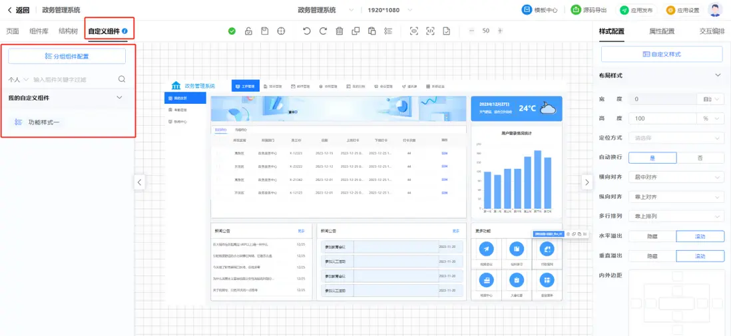Click 分组组件配置 button
This screenshot has height=336, width=731.
pyautogui.click(x=67, y=57)
